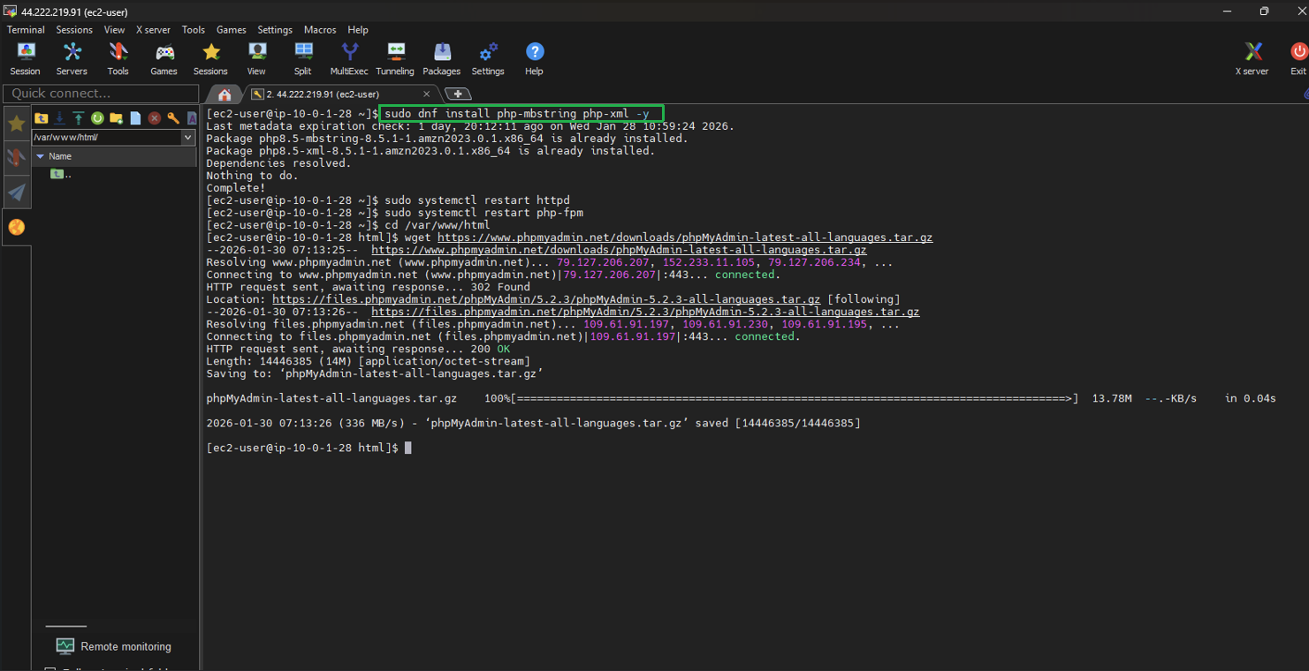Enable the Remote monitoring view

114,645
